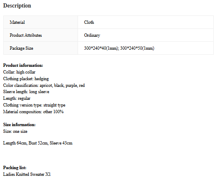Select the Ladies Knitted Sweater X1 line
This screenshot has height=180, width=215.
[x=27, y=174]
